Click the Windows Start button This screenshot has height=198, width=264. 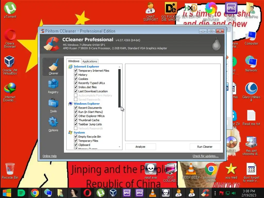point(7,193)
